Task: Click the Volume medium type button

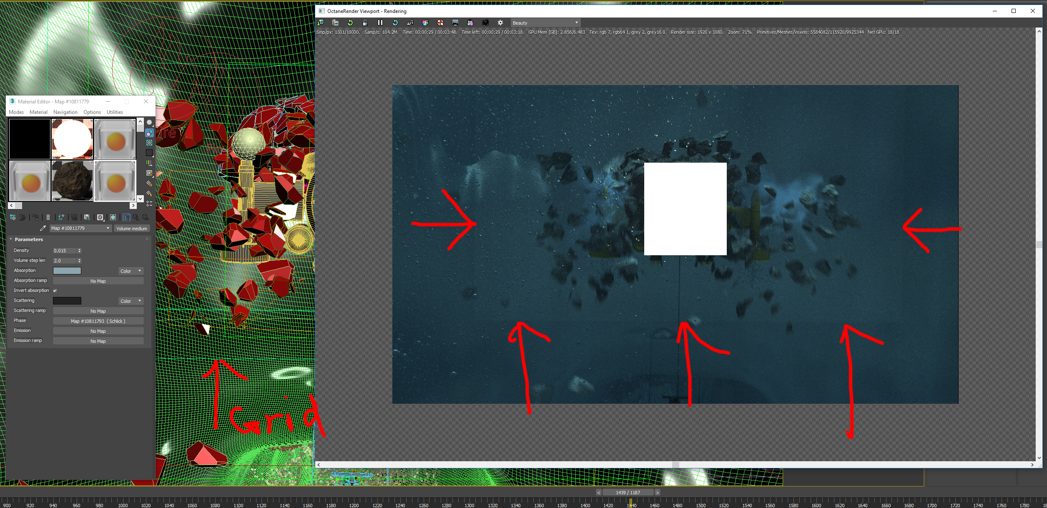Action: [x=131, y=228]
